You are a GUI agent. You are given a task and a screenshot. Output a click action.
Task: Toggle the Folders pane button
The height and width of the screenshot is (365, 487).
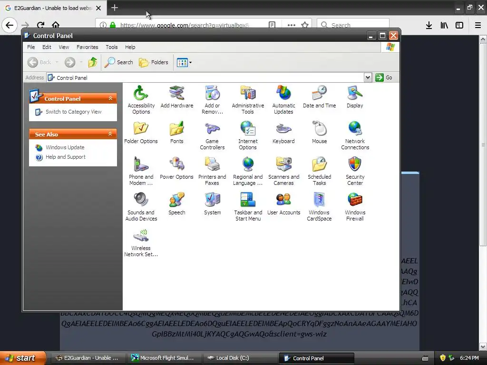[154, 62]
